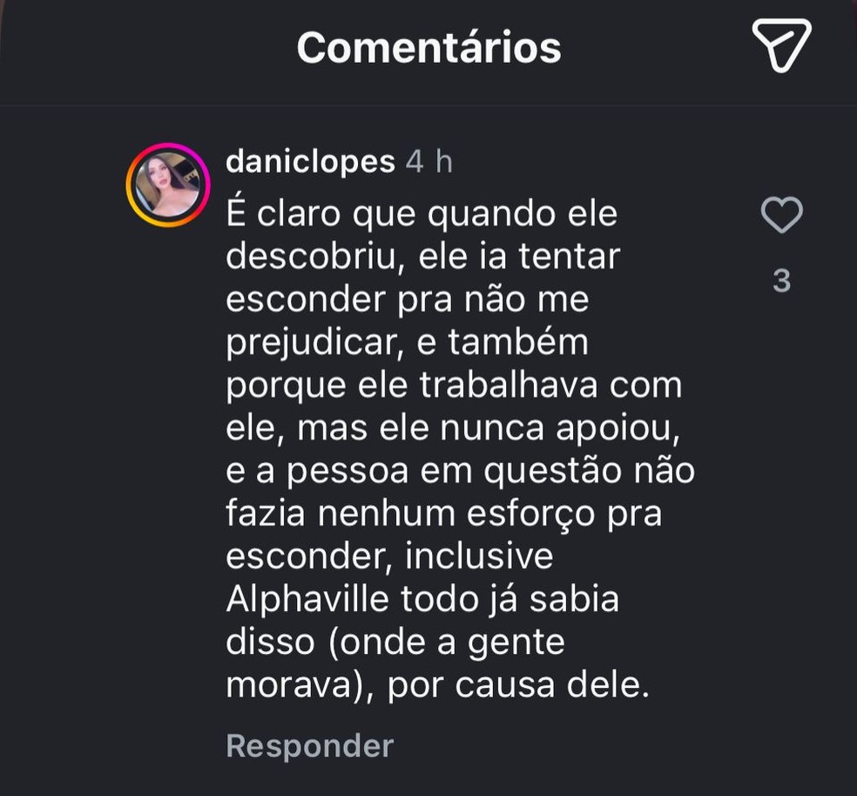Select the Comentários header title
Viewport: 857px width, 796px height.
point(428,49)
